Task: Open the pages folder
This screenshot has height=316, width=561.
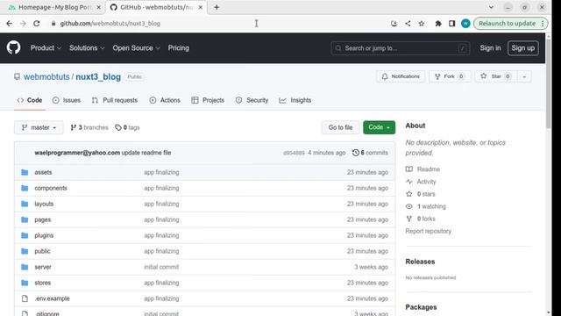Action: 43,219
